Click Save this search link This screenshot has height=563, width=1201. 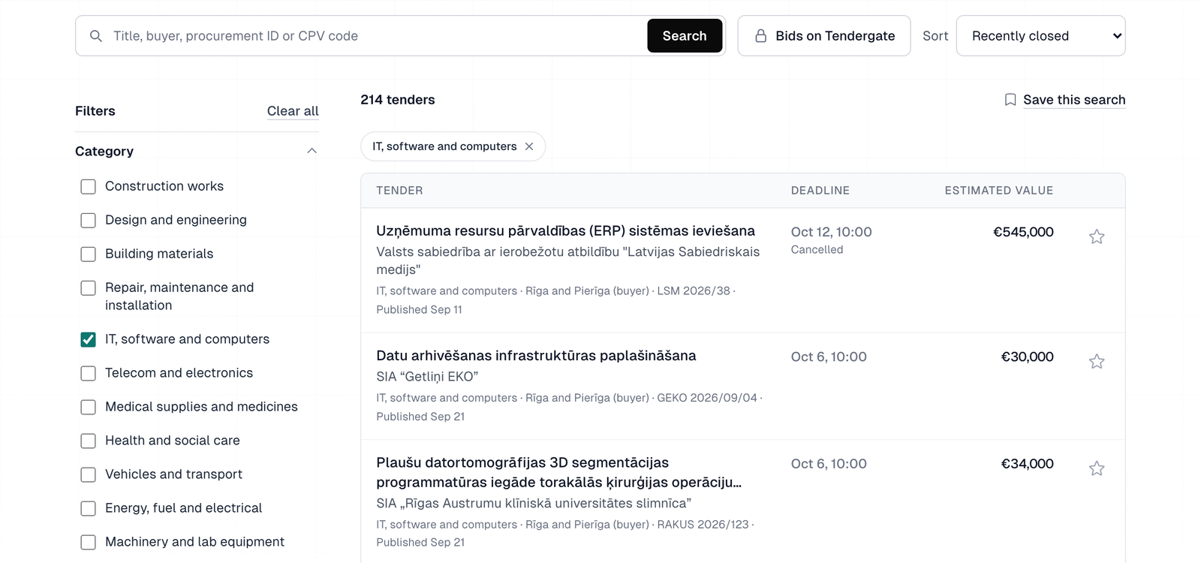[x=1074, y=100]
